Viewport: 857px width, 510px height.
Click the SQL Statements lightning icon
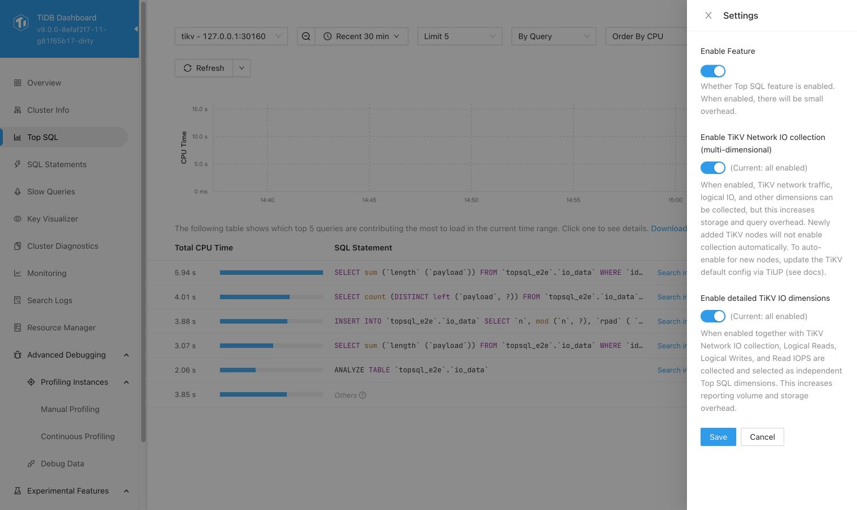tap(18, 164)
